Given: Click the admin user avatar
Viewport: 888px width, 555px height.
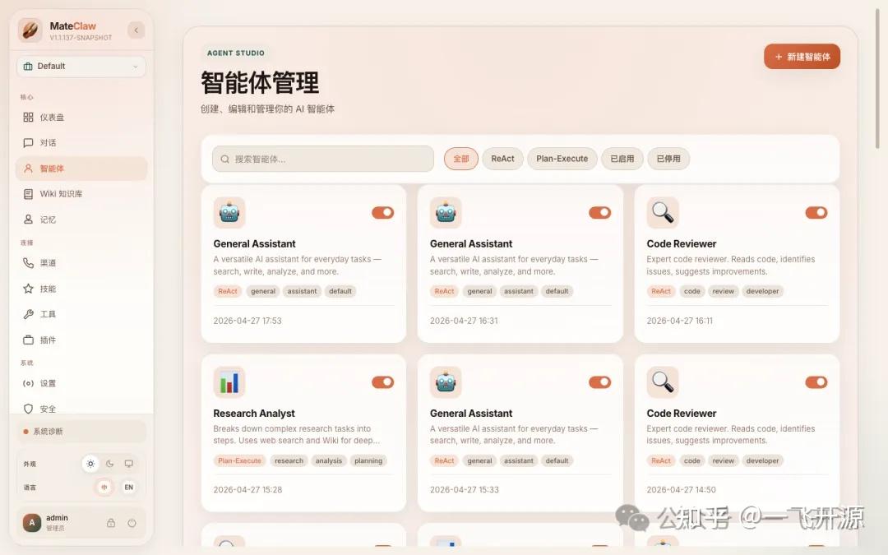Looking at the screenshot, I should (32, 523).
